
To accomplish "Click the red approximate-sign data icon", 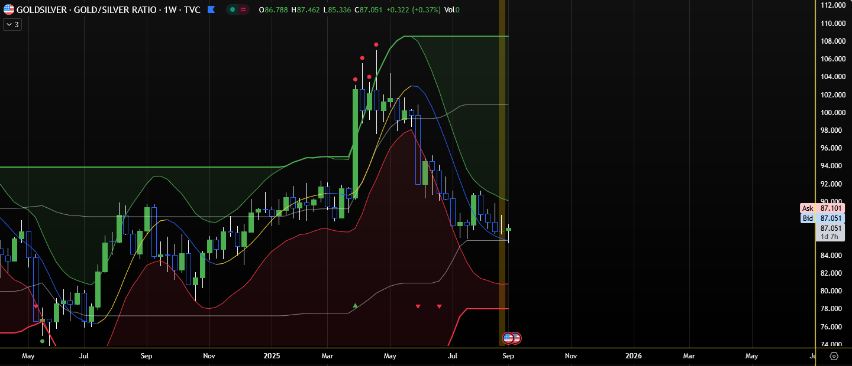I will [x=243, y=9].
